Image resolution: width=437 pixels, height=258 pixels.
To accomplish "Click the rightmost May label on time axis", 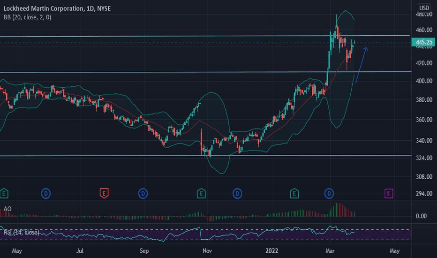I will 394,251.
